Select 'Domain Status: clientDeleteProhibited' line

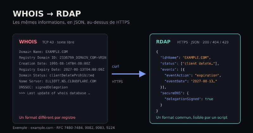(57, 75)
